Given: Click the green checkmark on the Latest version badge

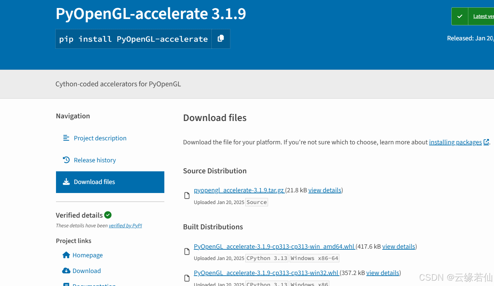Looking at the screenshot, I should [x=460, y=16].
